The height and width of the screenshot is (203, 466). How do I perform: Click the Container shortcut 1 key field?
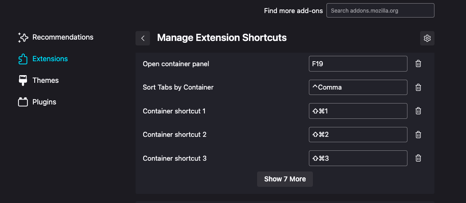coord(358,111)
